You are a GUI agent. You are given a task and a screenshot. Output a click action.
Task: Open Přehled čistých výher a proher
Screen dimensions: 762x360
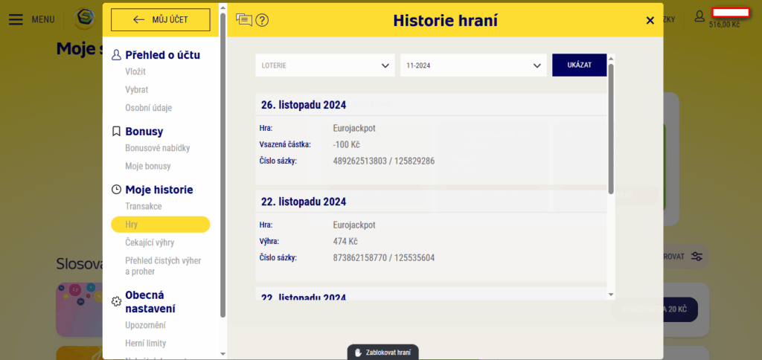coord(163,266)
